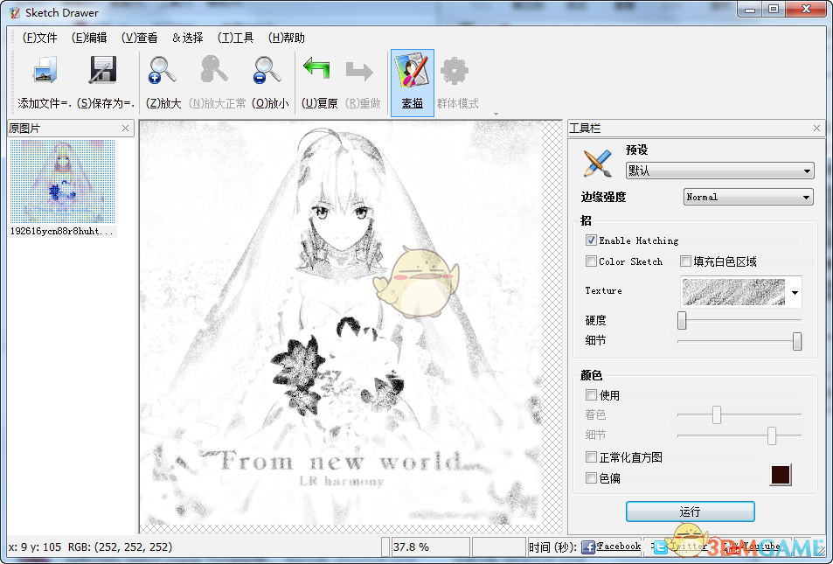The image size is (833, 564).
Task: Click the Sketch Drawer title bar icon
Action: pyautogui.click(x=15, y=13)
